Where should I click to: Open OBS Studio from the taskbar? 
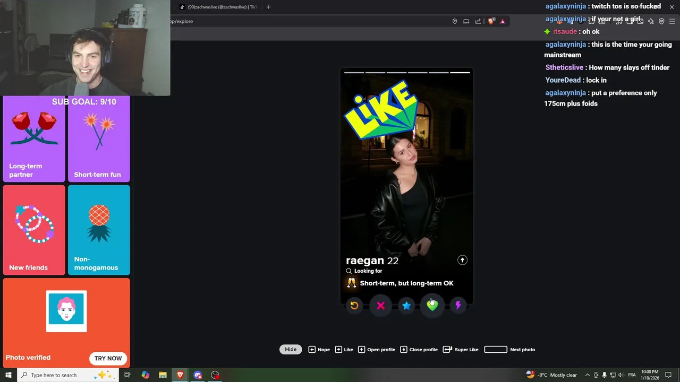[215, 375]
